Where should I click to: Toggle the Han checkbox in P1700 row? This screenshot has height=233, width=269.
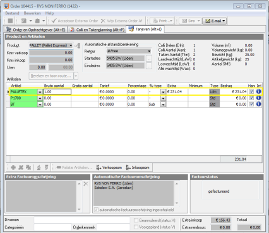point(251,98)
